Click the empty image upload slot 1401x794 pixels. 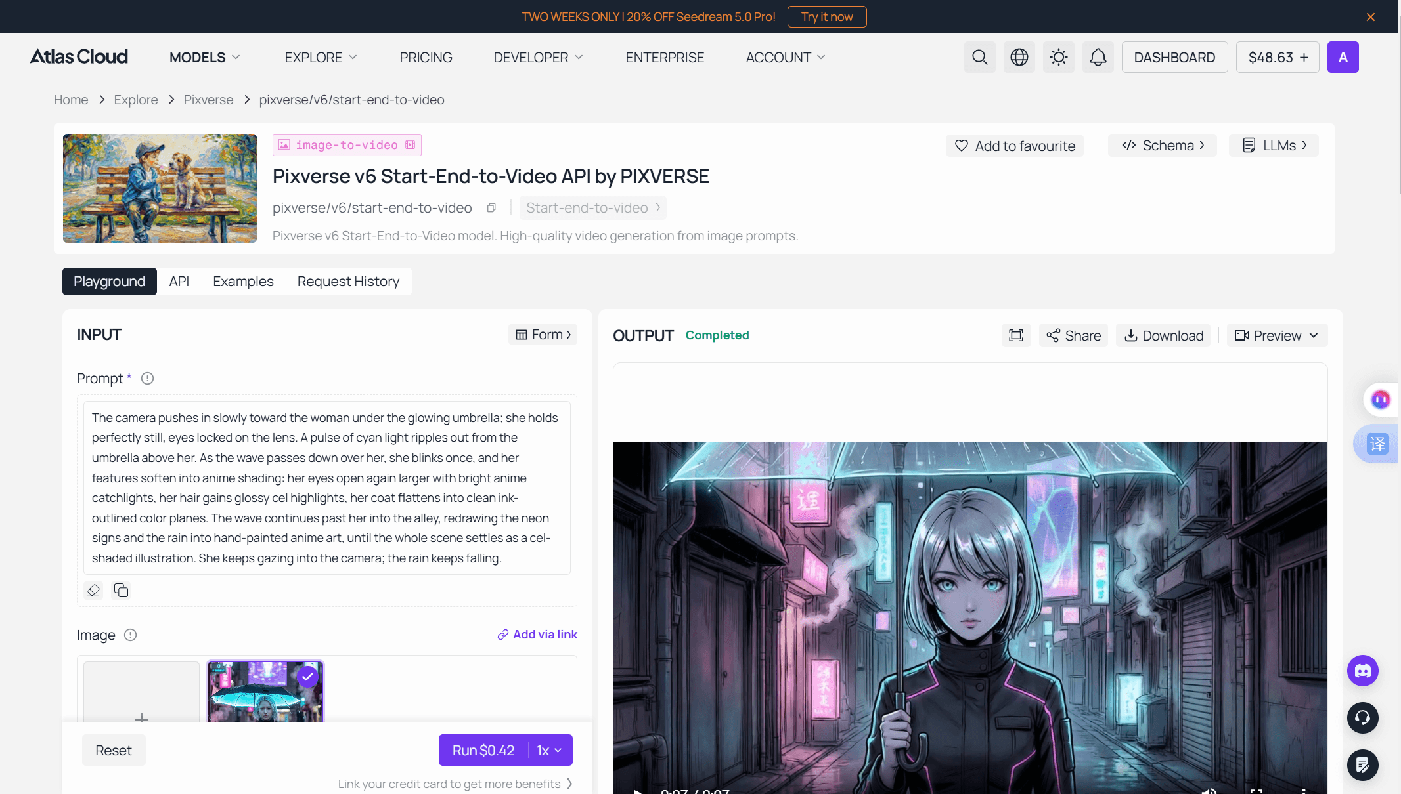pos(141,692)
